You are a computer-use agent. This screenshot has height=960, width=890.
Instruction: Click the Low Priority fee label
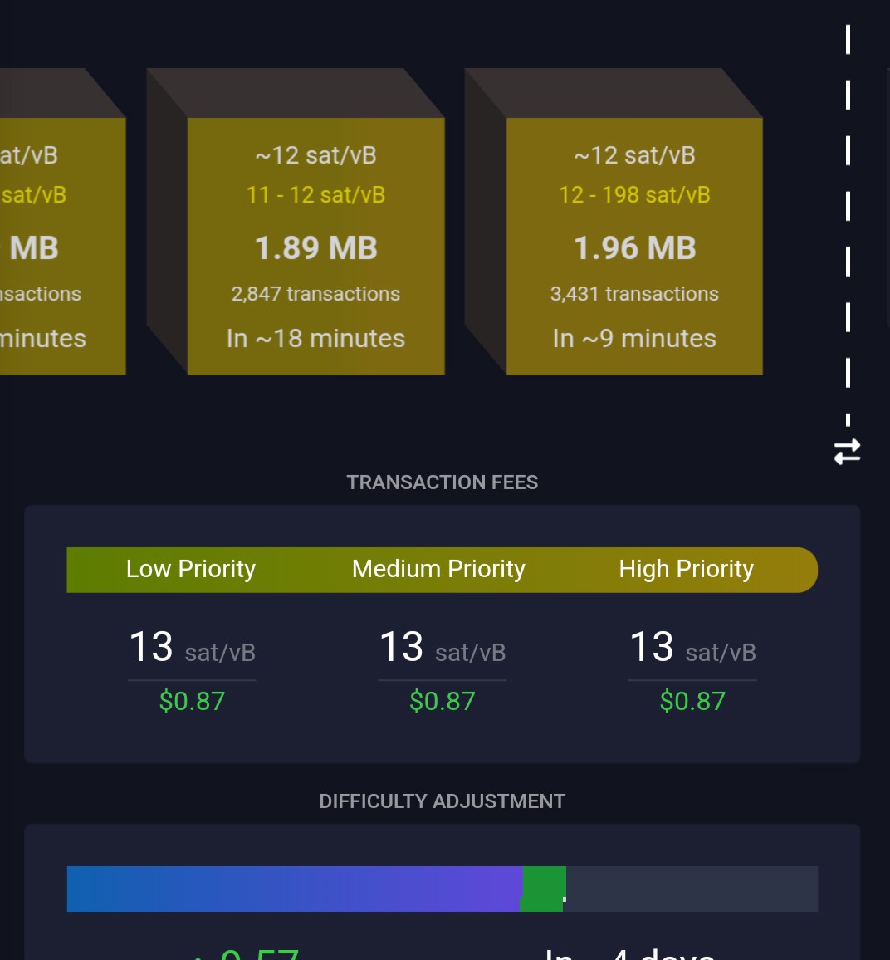pos(190,569)
